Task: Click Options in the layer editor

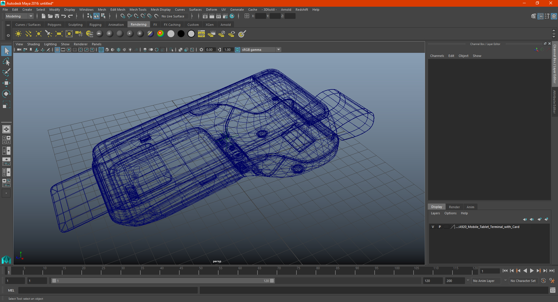Action: 450,213
